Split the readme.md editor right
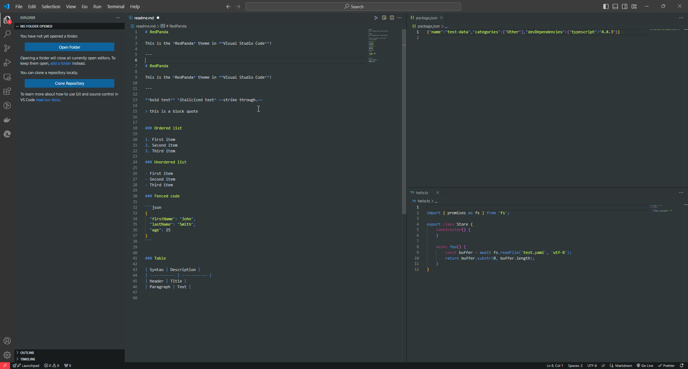The width and height of the screenshot is (688, 369). [392, 18]
